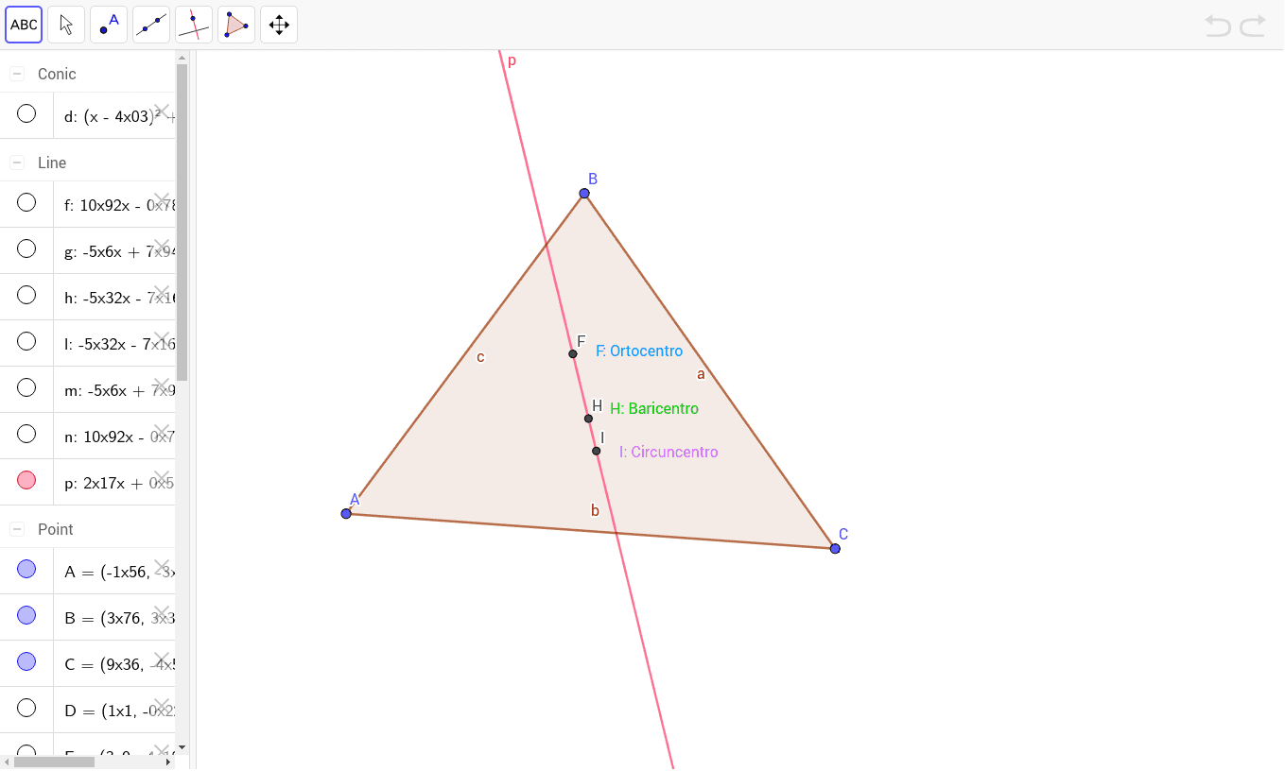
Task: Show line l via its visibility circle
Action: (x=26, y=341)
